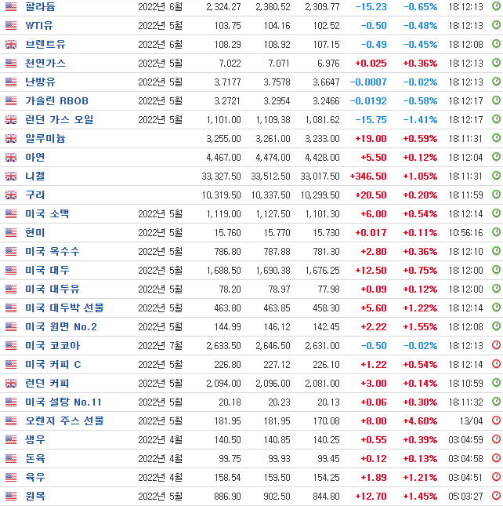Click the UK flag icon beside 브렌트유
The width and height of the screenshot is (503, 506).
pos(11,44)
